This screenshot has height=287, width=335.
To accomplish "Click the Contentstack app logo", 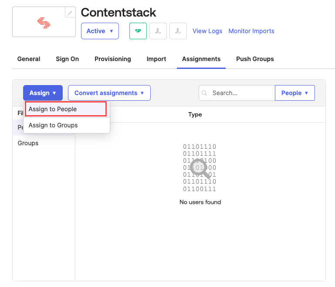I will point(44,23).
